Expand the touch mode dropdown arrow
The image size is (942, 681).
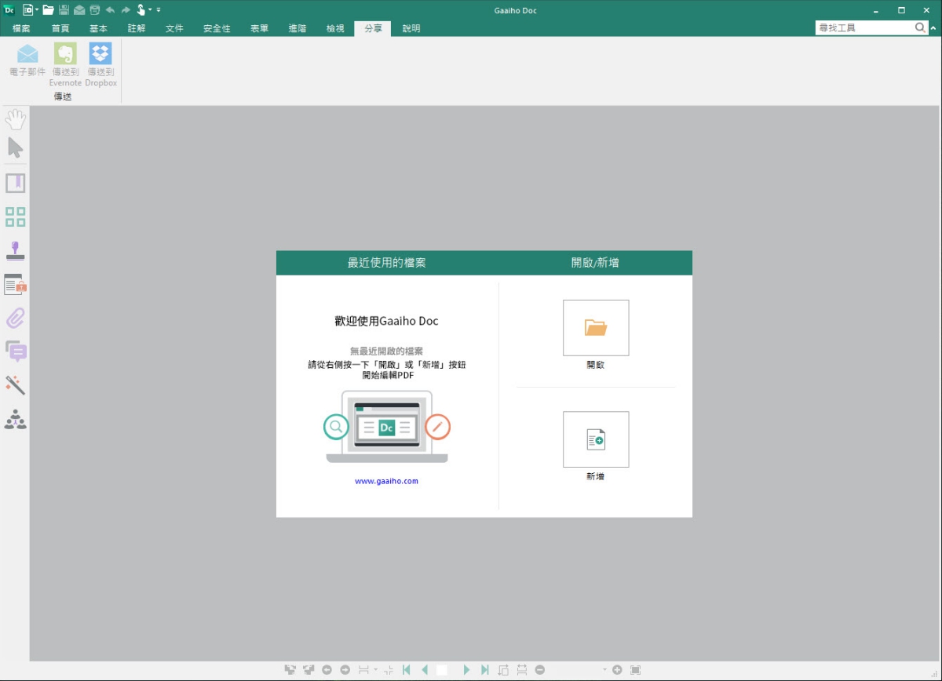[x=150, y=10]
